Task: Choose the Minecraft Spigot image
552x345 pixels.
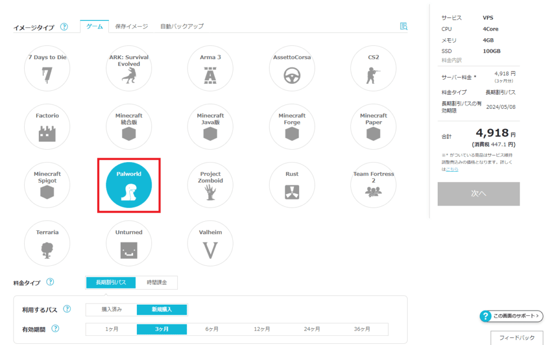Action: pyautogui.click(x=47, y=185)
